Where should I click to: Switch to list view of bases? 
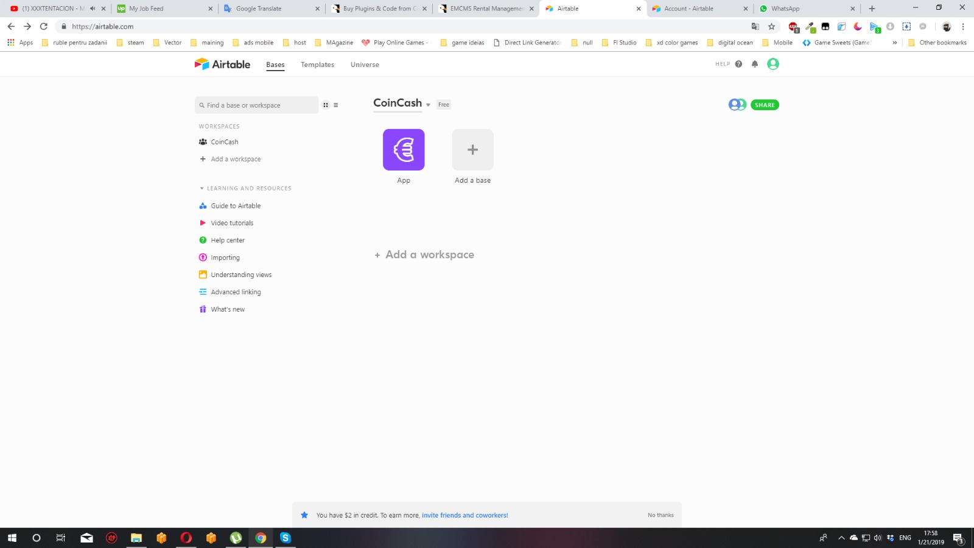tap(335, 105)
